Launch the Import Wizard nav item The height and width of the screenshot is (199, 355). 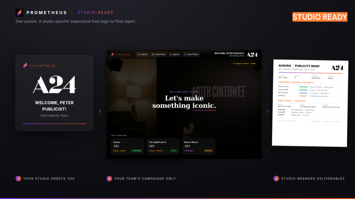(x=191, y=55)
